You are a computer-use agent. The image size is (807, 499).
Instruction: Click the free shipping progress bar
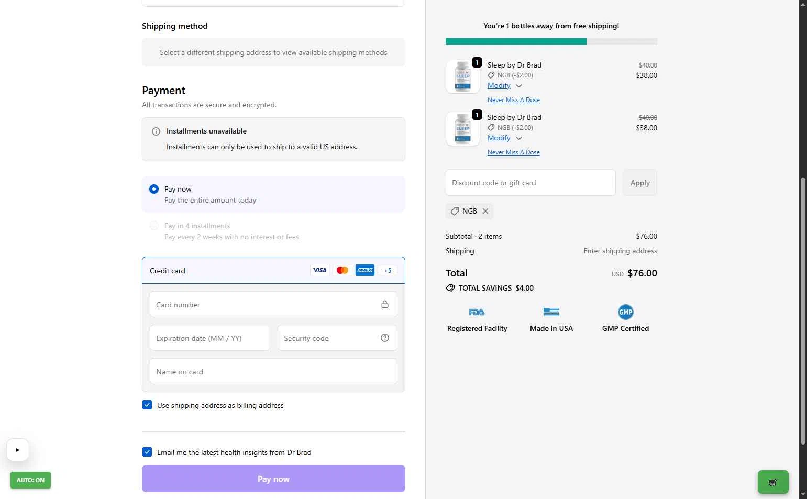[551, 41]
